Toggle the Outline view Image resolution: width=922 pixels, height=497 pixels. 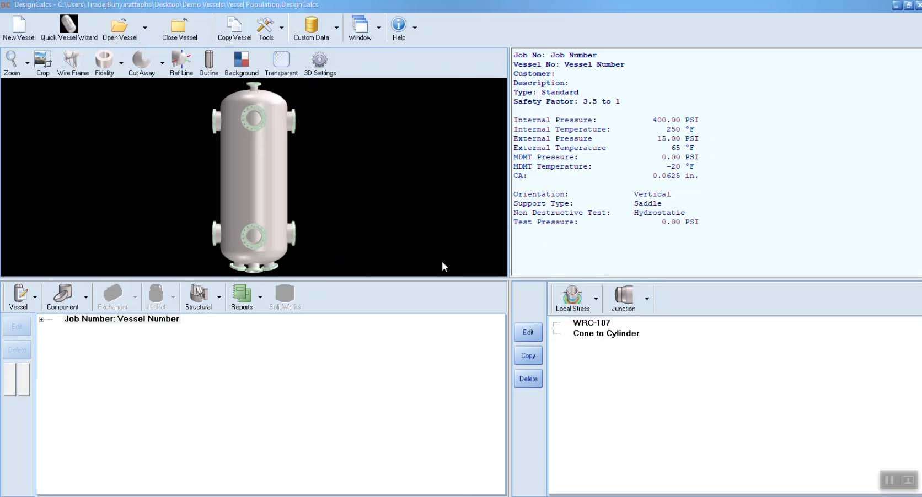(x=208, y=63)
